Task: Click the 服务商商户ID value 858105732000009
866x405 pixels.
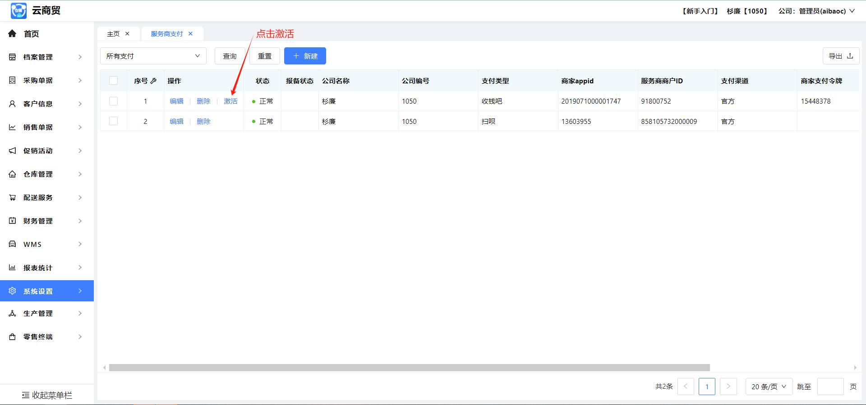Action: [669, 122]
